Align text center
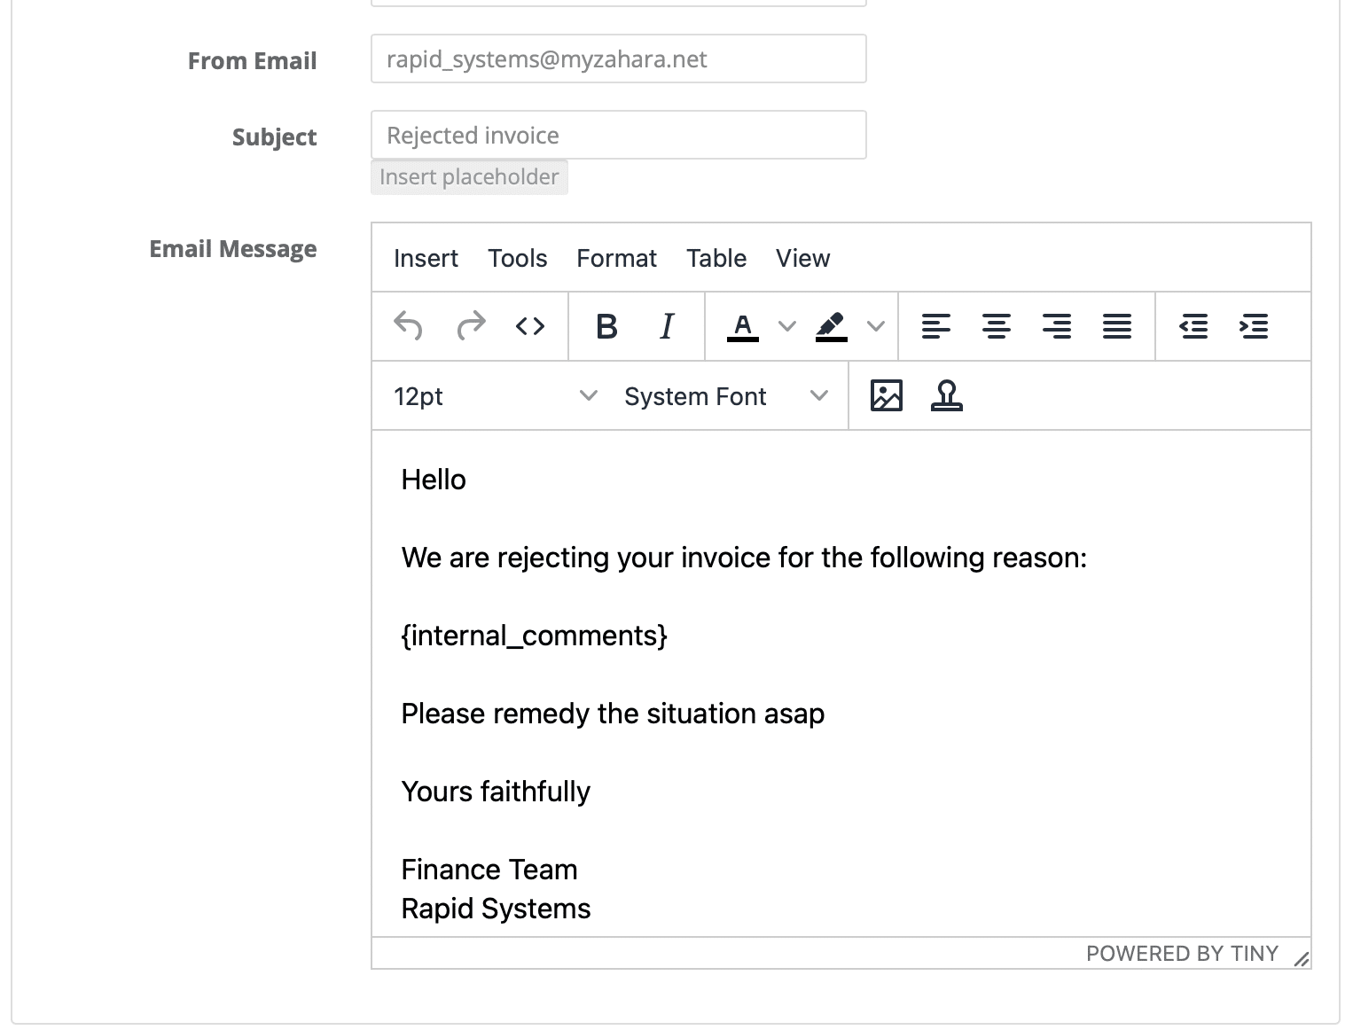This screenshot has width=1353, height=1030. [997, 326]
